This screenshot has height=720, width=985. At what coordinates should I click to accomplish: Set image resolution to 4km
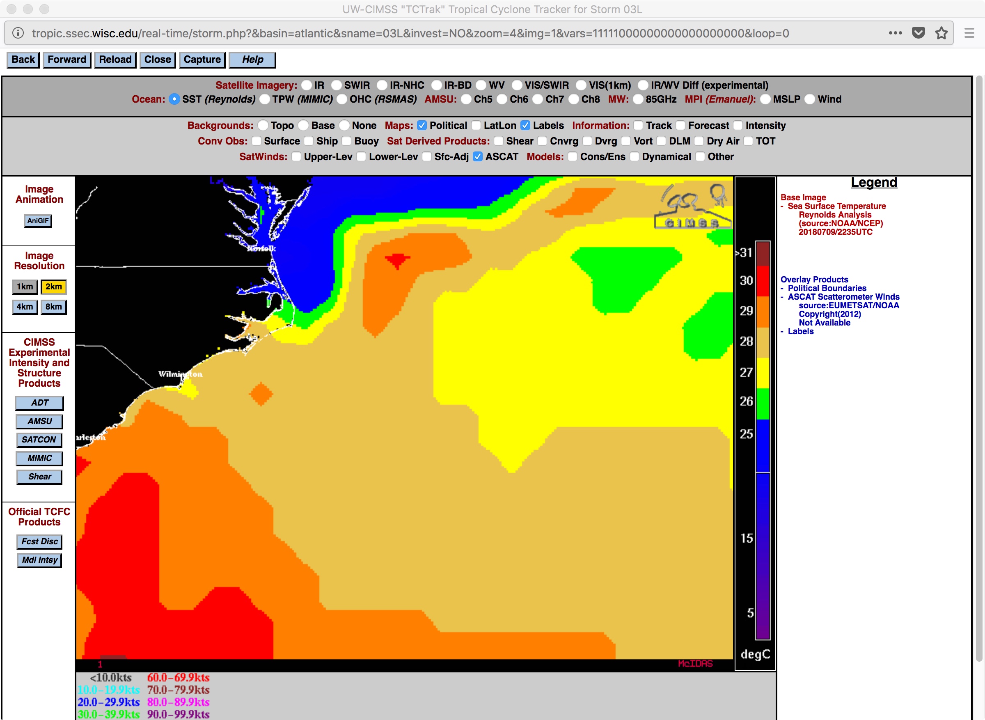25,307
